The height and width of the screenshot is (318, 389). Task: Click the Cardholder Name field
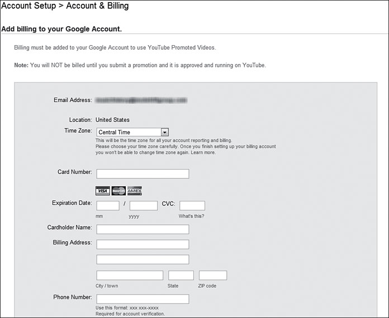tap(143, 229)
